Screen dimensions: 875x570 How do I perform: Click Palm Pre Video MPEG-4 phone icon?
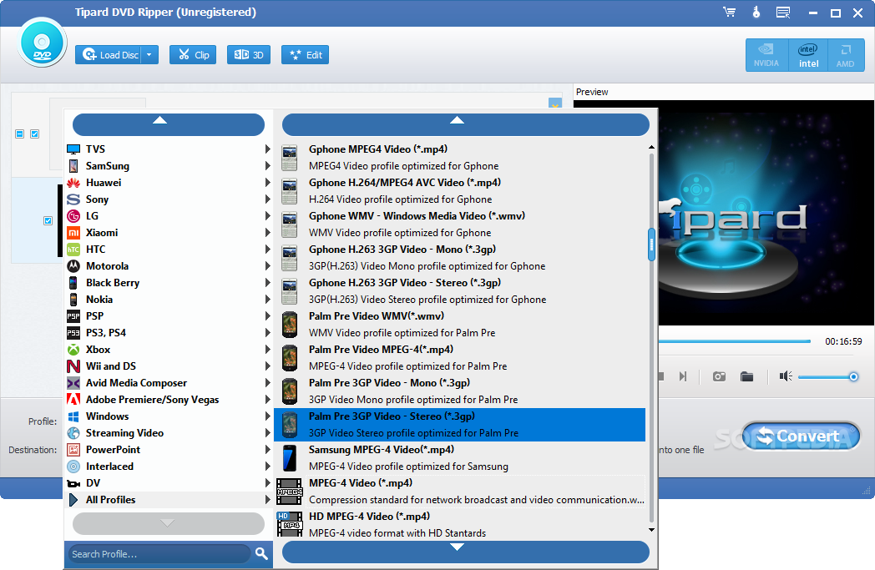(289, 358)
